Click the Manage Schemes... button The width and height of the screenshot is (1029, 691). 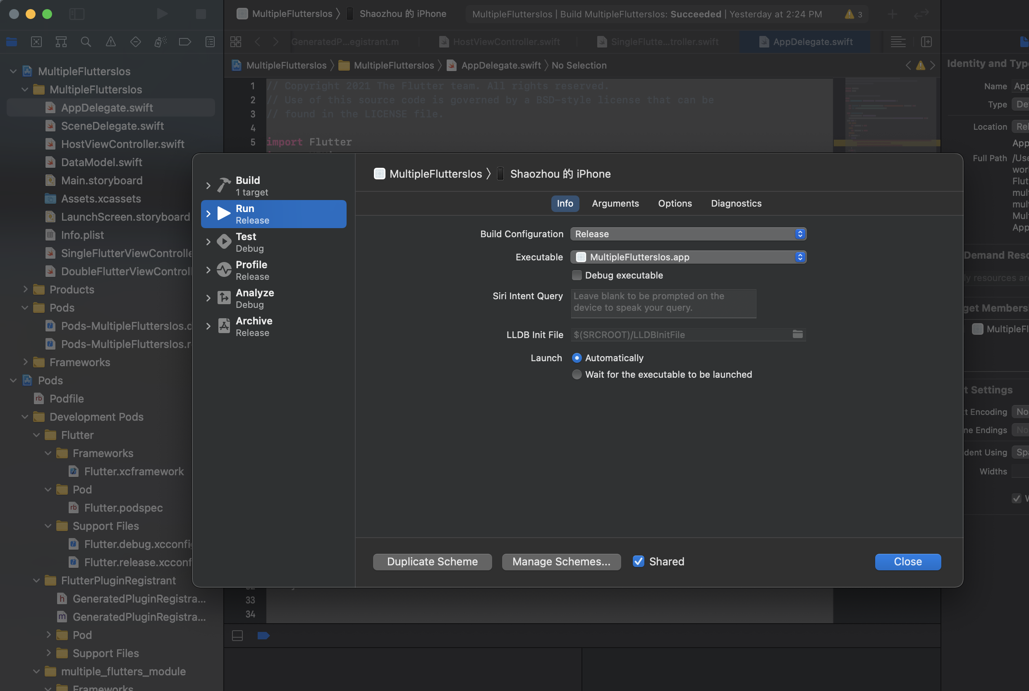coord(561,561)
